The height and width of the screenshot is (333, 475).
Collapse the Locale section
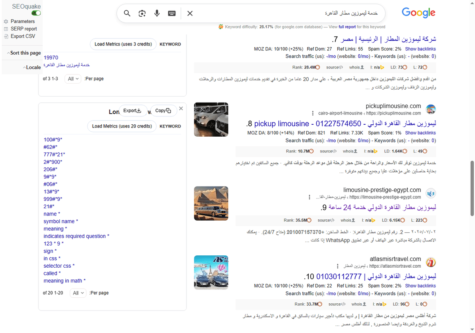32,67
